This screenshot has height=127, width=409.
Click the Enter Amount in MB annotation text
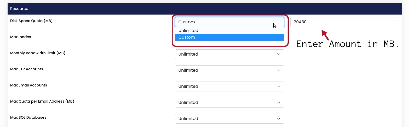point(348,44)
